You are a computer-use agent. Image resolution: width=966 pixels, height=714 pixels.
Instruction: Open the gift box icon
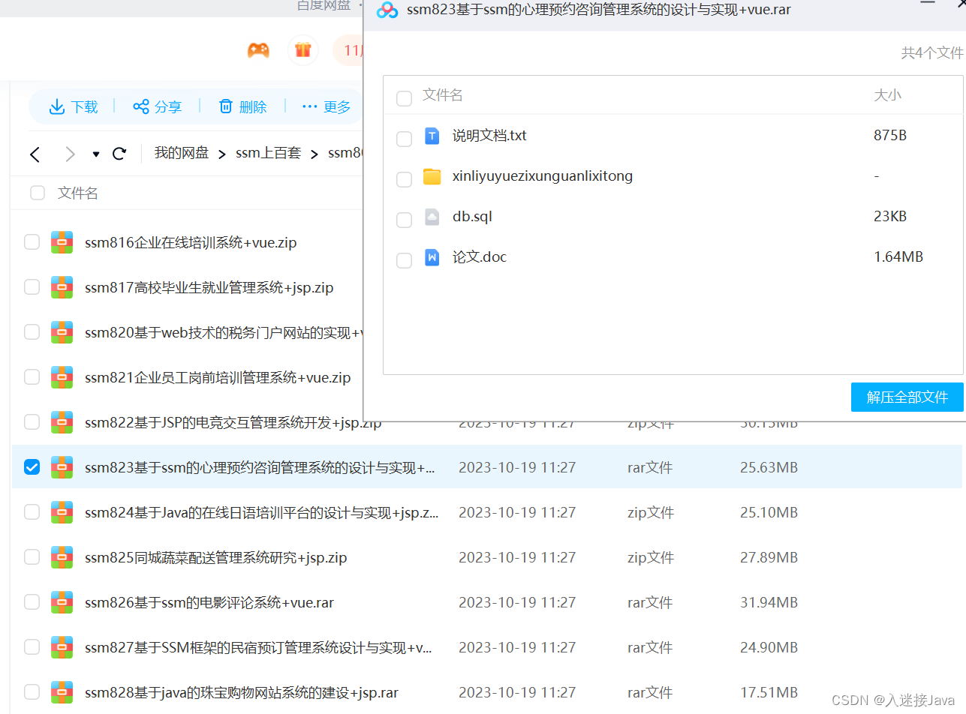point(303,50)
